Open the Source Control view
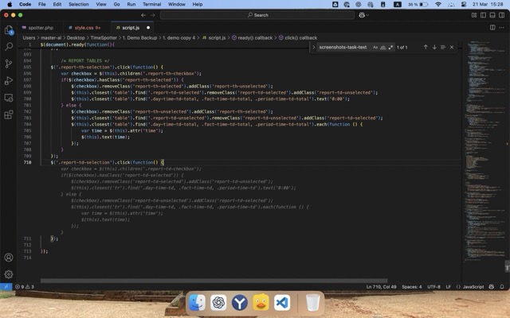This screenshot has width=510, height=318. coord(9,64)
